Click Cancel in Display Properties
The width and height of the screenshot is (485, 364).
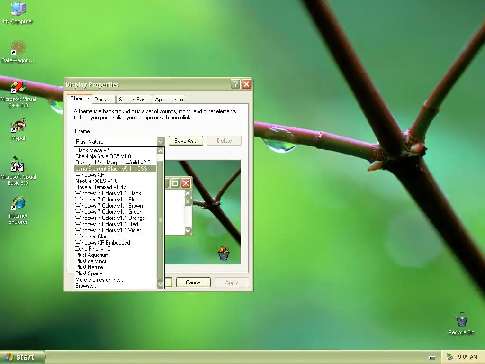coord(193,282)
